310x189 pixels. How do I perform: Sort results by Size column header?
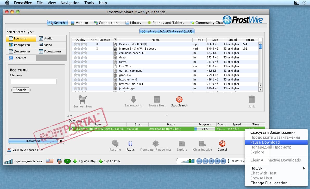coord(215,40)
